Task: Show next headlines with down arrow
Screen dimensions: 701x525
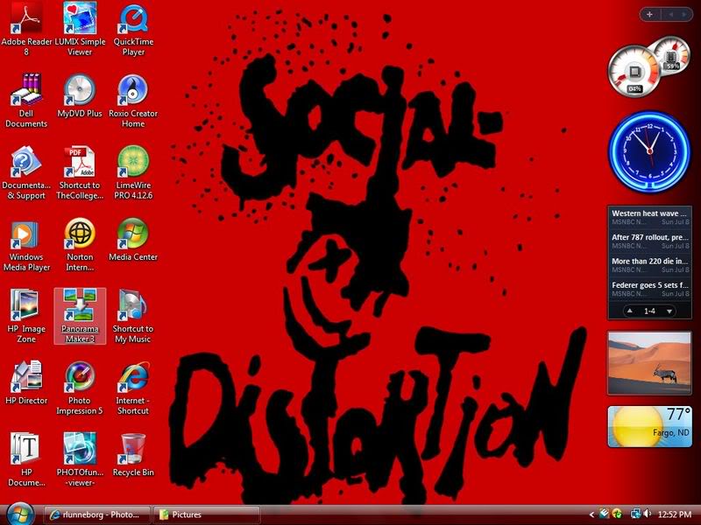Action: point(669,311)
